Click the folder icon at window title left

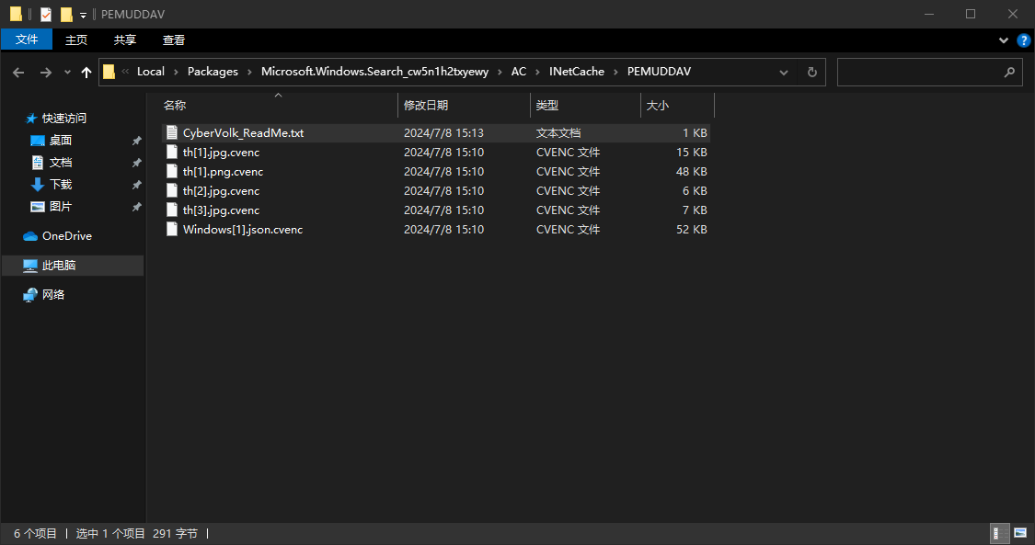16,14
